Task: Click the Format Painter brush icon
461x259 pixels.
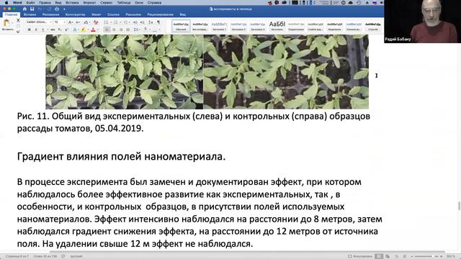Action: click(18, 31)
